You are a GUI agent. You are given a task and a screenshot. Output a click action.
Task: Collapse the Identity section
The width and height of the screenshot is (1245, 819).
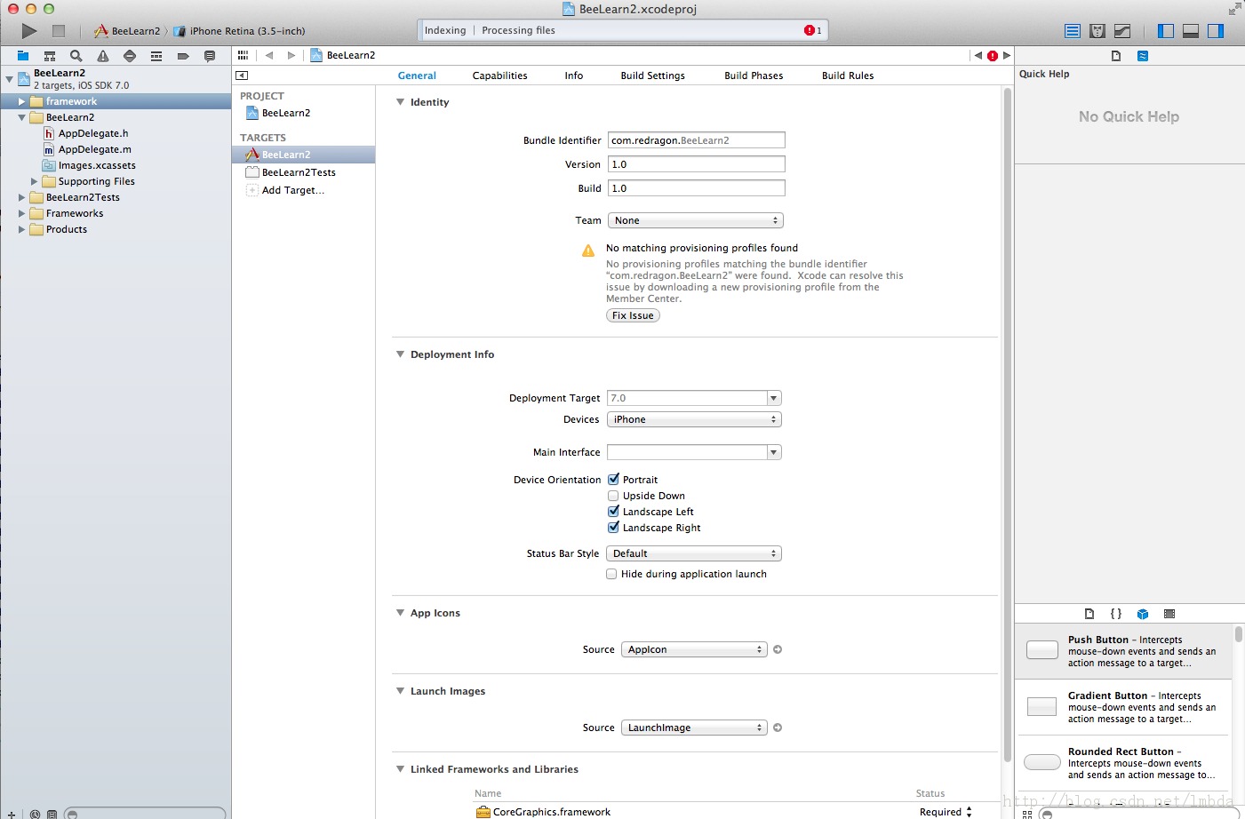pyautogui.click(x=400, y=102)
